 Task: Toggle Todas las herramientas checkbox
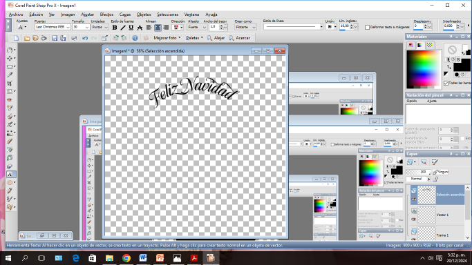point(446,83)
